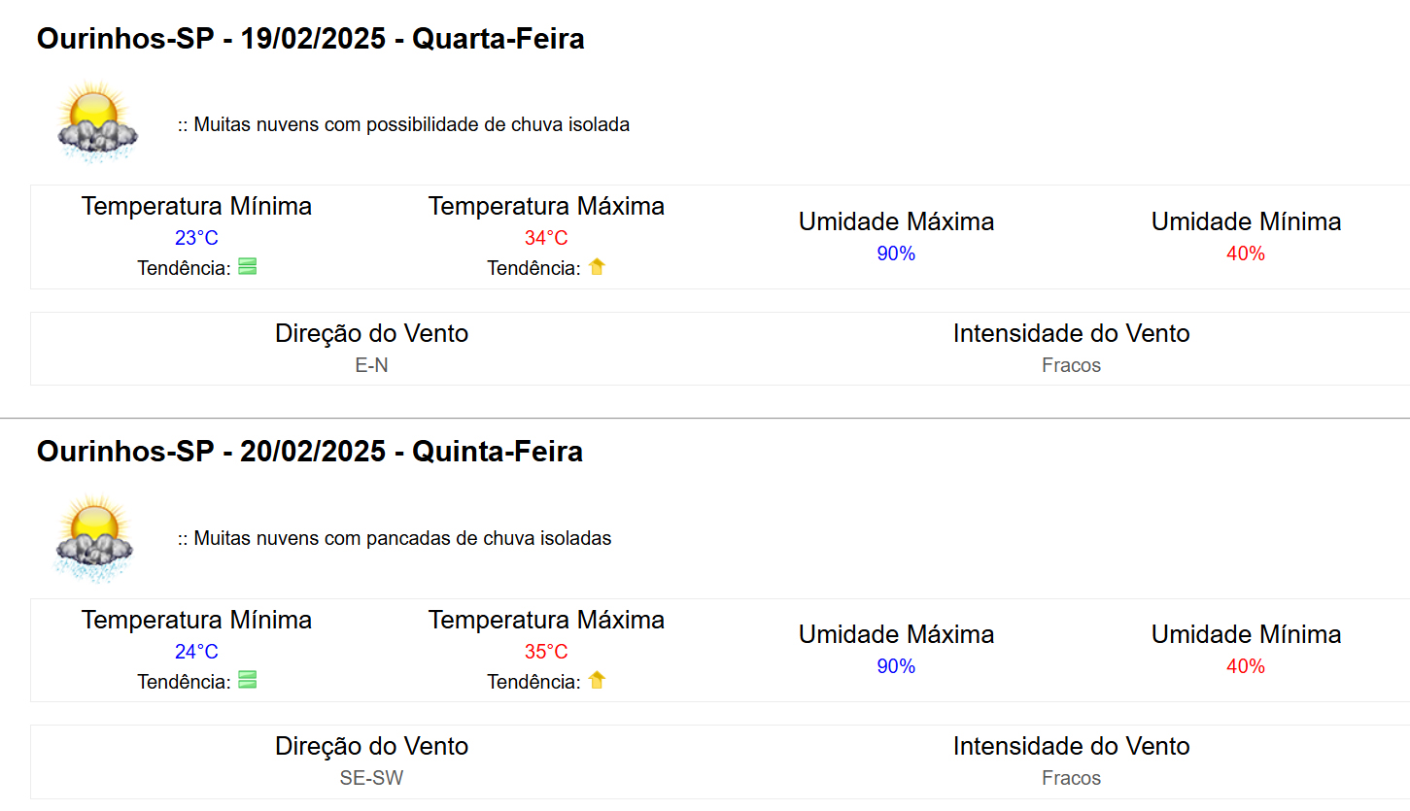
Task: Click Thursday's Direção do Vento label
Action: coord(371,746)
